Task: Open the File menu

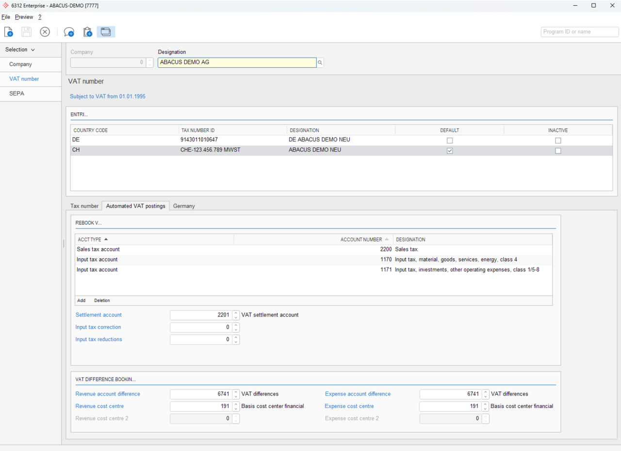Action: pos(6,17)
